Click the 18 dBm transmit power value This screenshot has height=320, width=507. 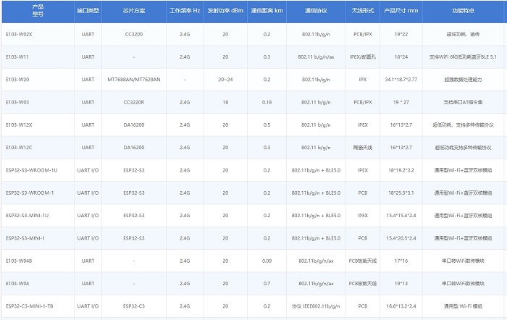point(225,102)
